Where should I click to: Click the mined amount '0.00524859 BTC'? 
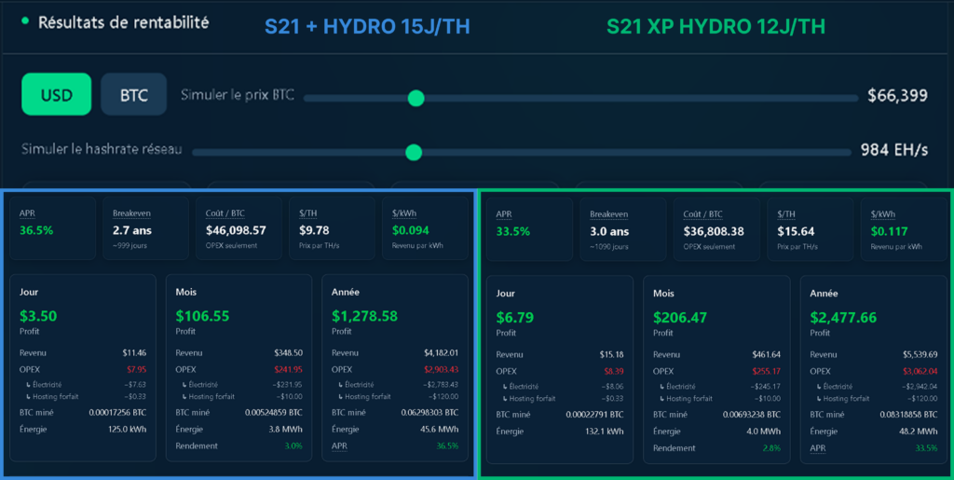click(x=274, y=413)
